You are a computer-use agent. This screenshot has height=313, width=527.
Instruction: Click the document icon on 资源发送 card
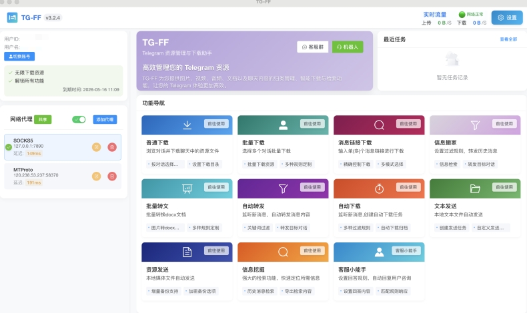(x=187, y=252)
